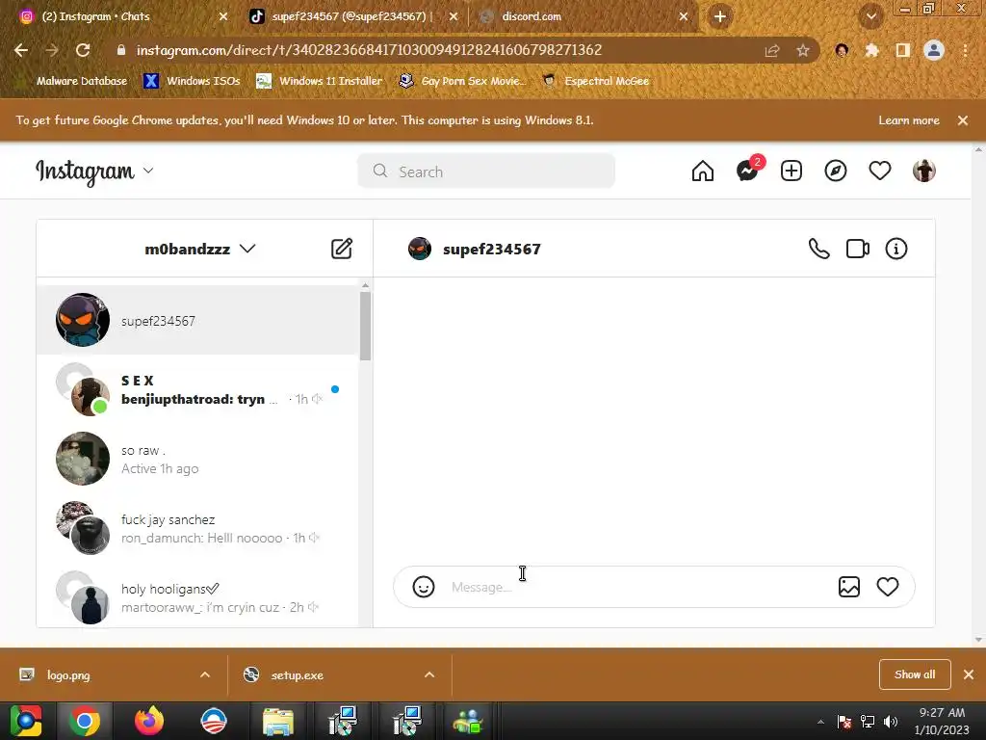Expand Instagram logo dropdown chevron

(x=148, y=171)
